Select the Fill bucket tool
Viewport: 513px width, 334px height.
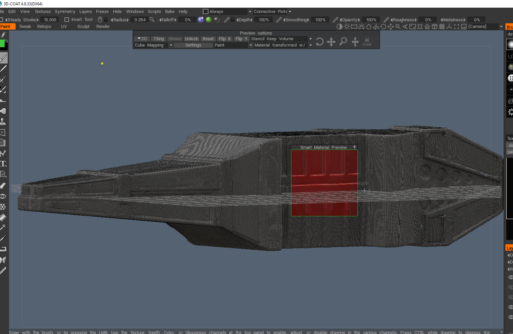click(x=3, y=217)
